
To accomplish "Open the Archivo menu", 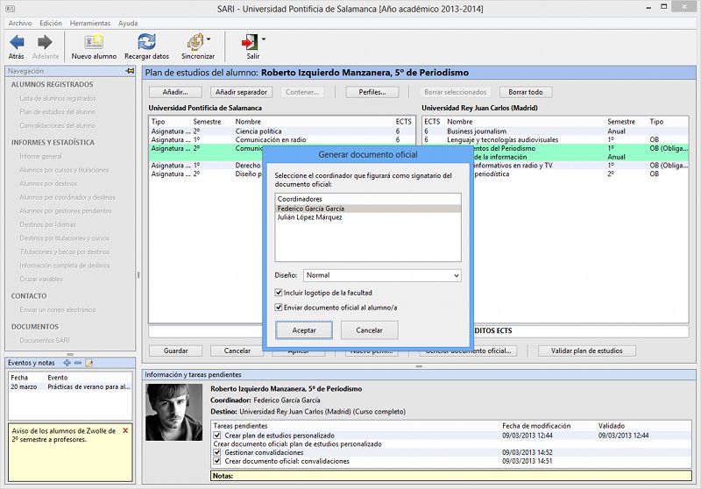I will (x=20, y=23).
